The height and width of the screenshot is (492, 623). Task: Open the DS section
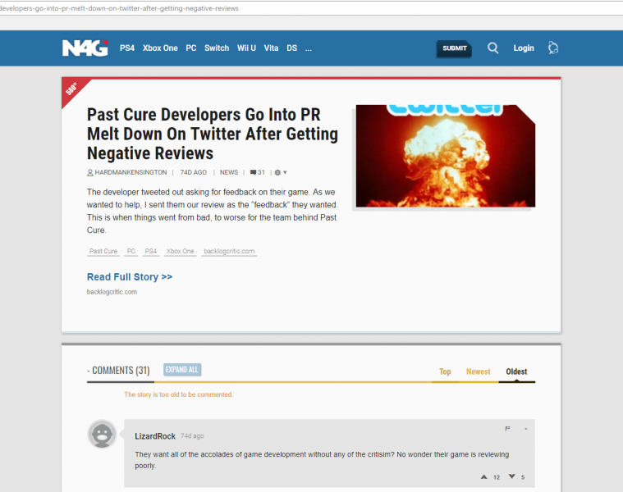point(292,48)
